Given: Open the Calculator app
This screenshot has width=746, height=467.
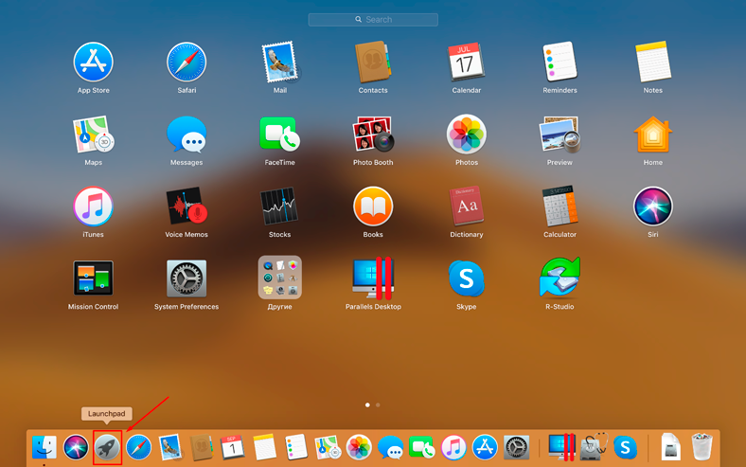Looking at the screenshot, I should coord(559,207).
